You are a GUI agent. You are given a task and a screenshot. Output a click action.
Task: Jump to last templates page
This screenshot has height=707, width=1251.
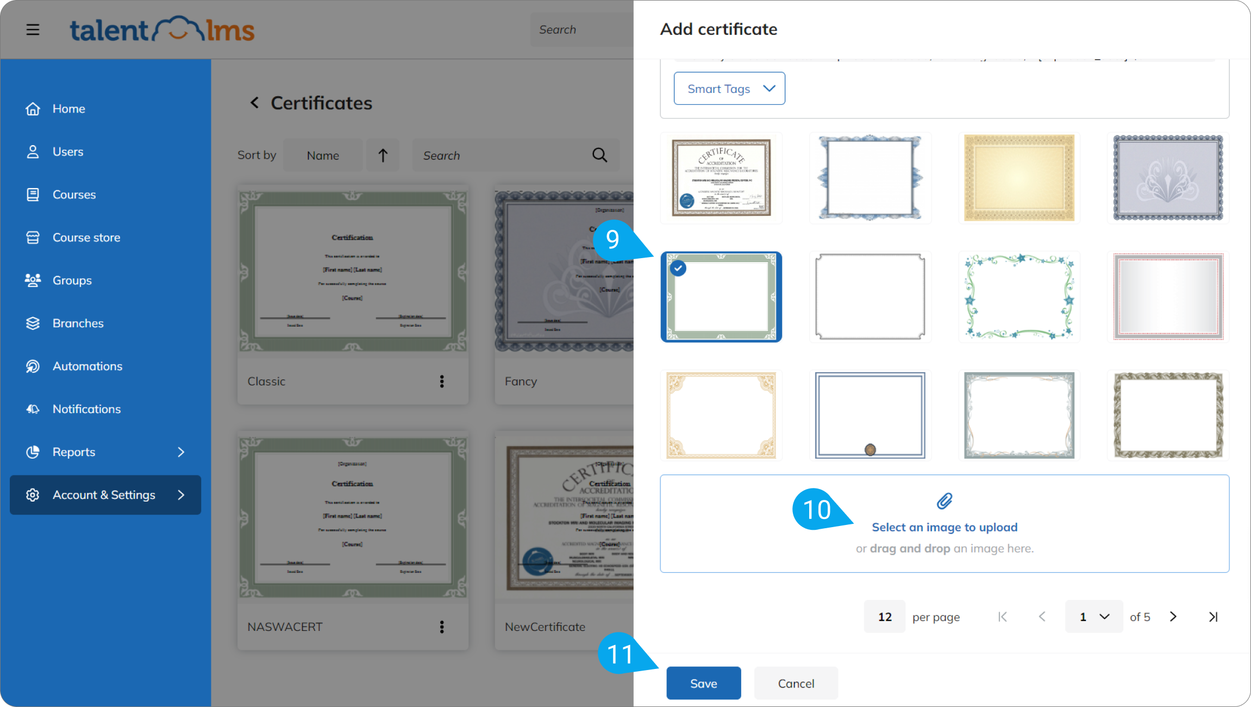(x=1213, y=617)
